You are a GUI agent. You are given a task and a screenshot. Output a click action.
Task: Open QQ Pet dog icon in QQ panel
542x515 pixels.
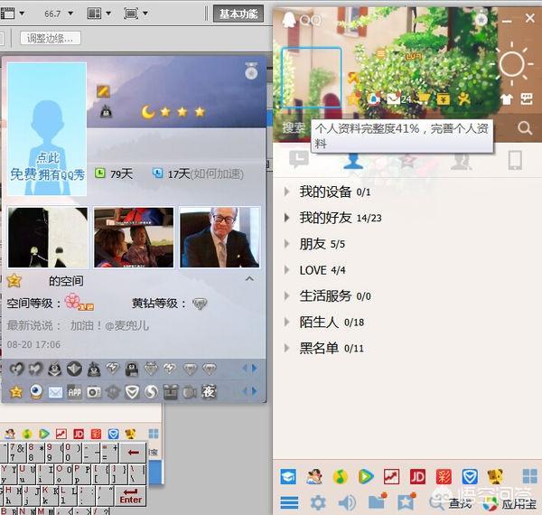click(x=495, y=477)
